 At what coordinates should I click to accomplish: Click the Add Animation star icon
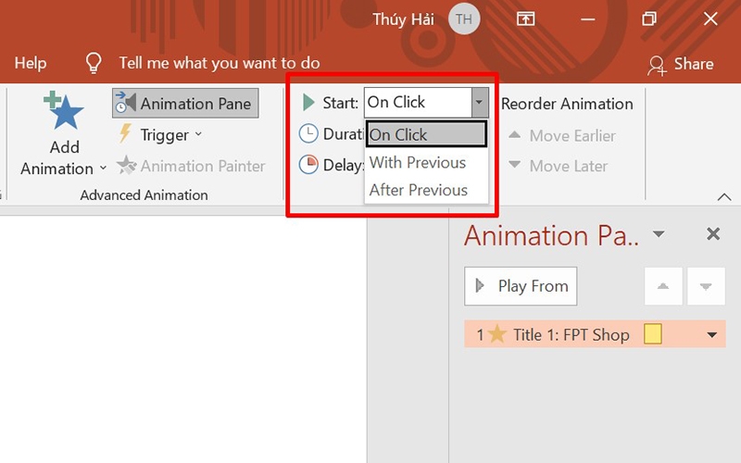(x=63, y=110)
